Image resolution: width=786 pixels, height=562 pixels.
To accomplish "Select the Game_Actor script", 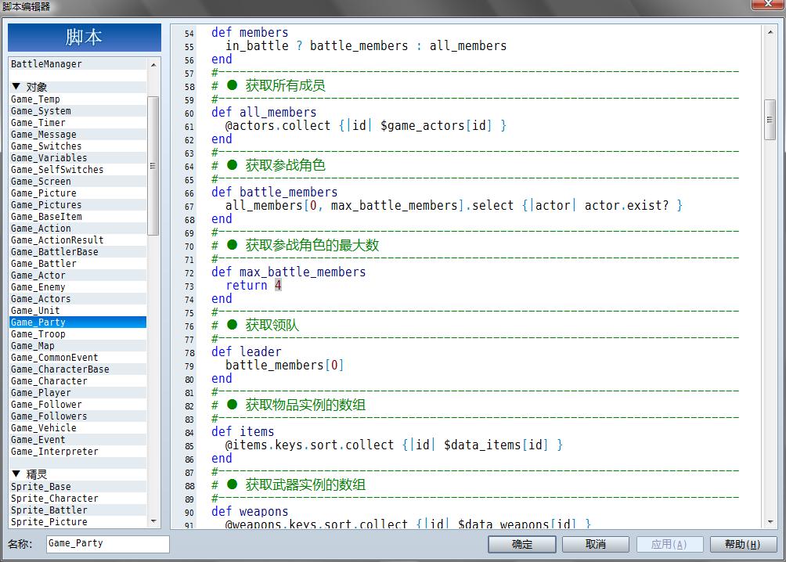I will tap(78, 276).
